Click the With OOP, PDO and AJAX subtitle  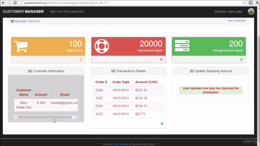pyautogui.click(x=67, y=12)
